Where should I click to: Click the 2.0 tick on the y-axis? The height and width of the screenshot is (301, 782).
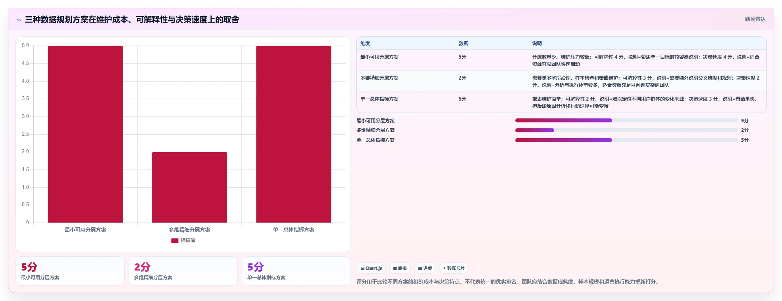(25, 152)
